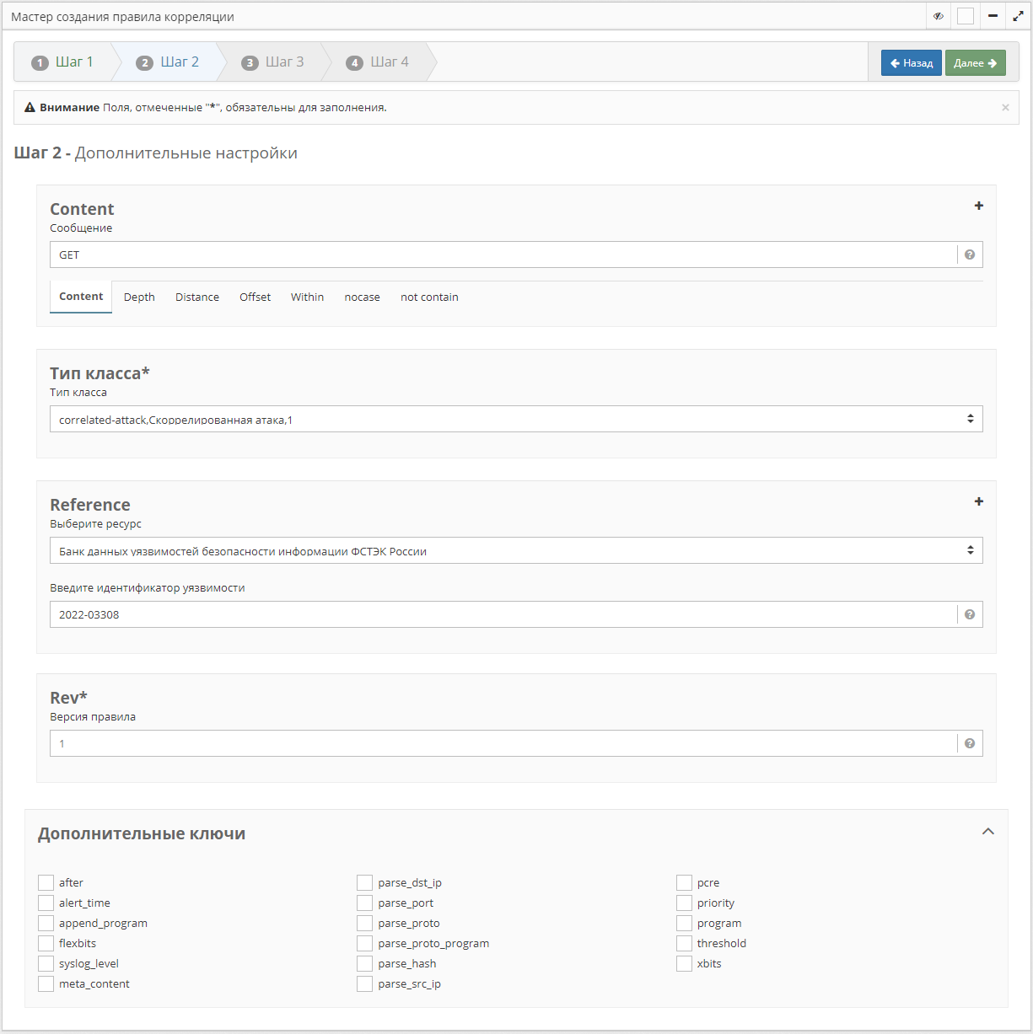Collapse the Дополнительные ключи panel

click(988, 832)
